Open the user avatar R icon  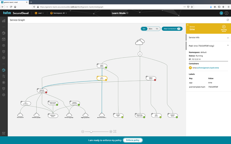pyautogui.click(x=221, y=13)
